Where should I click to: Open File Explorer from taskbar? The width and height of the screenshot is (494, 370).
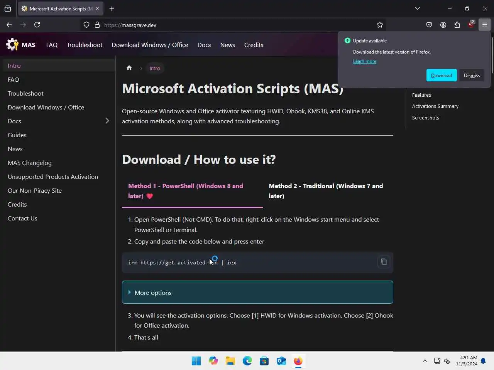pos(230,361)
